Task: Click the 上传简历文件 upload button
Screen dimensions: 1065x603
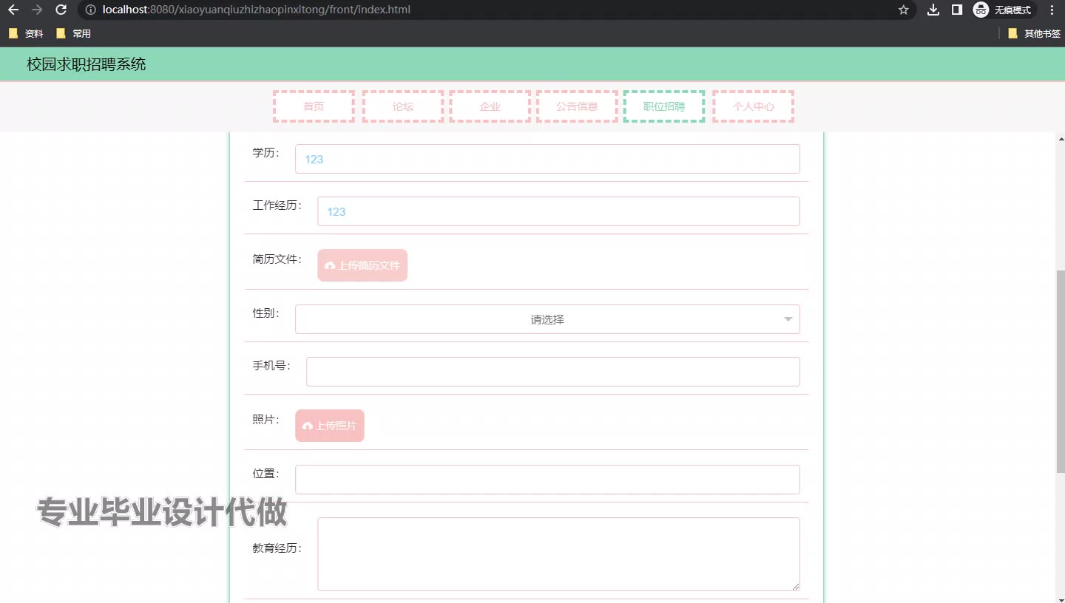Action: [x=362, y=265]
